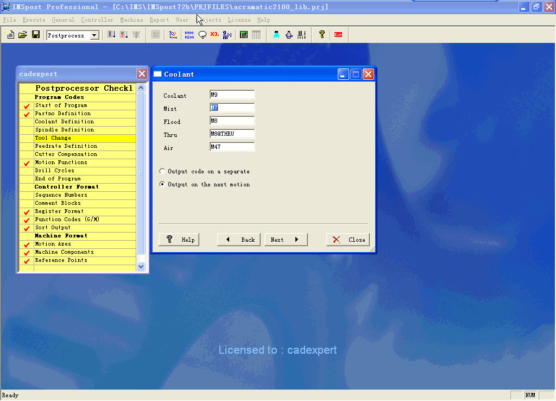Click the tool holder axes icon
556x401 pixels.
[302, 35]
